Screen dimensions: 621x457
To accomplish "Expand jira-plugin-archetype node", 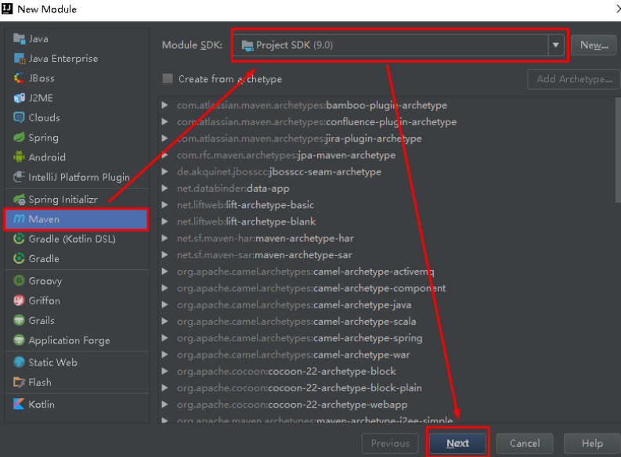I will 164,139.
